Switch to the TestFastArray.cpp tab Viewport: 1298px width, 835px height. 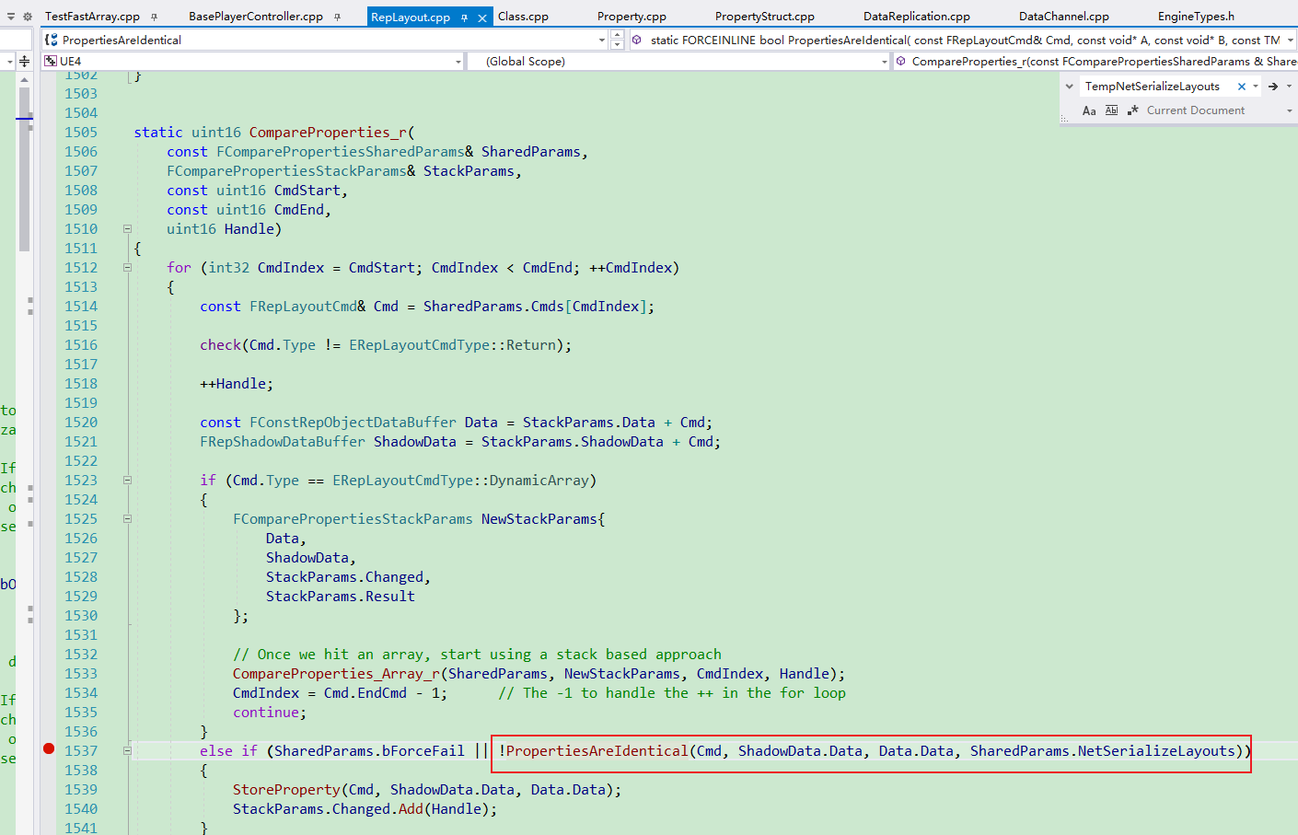tap(92, 17)
